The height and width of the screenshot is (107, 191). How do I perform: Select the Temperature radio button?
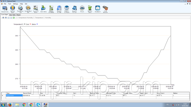point(34,18)
